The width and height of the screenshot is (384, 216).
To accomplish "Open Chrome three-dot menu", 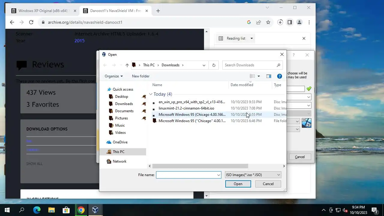I will tap(309, 22).
